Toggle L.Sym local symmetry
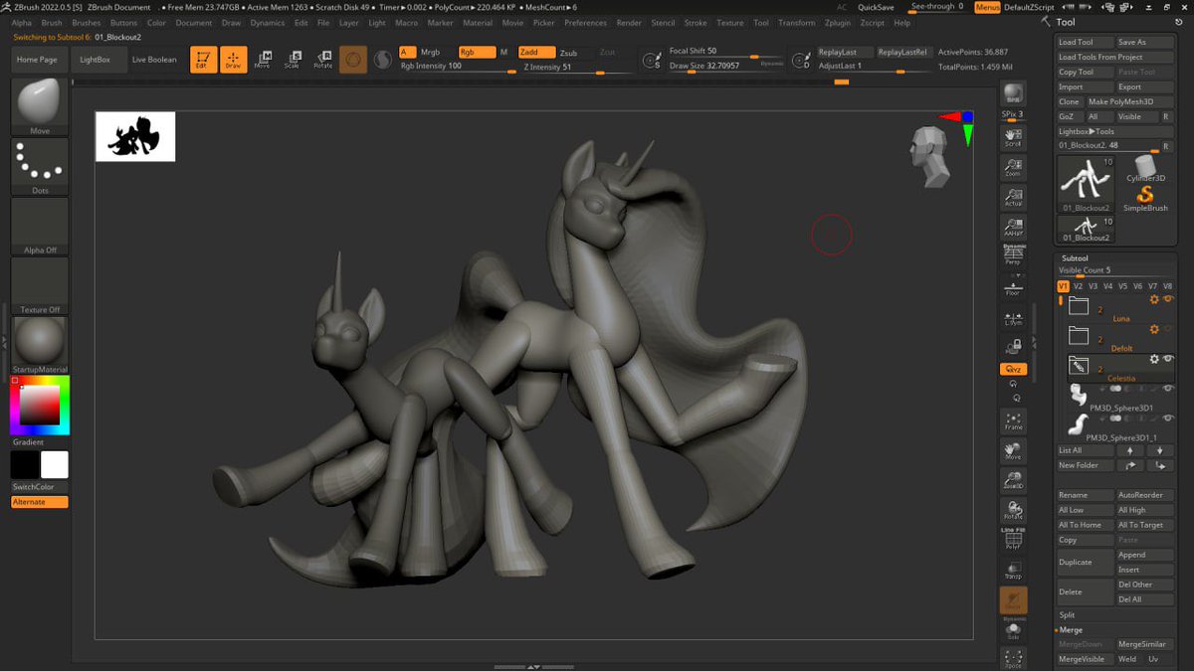This screenshot has width=1194, height=671. point(1013,318)
